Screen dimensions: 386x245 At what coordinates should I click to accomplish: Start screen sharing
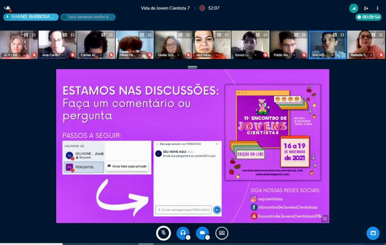point(221,233)
